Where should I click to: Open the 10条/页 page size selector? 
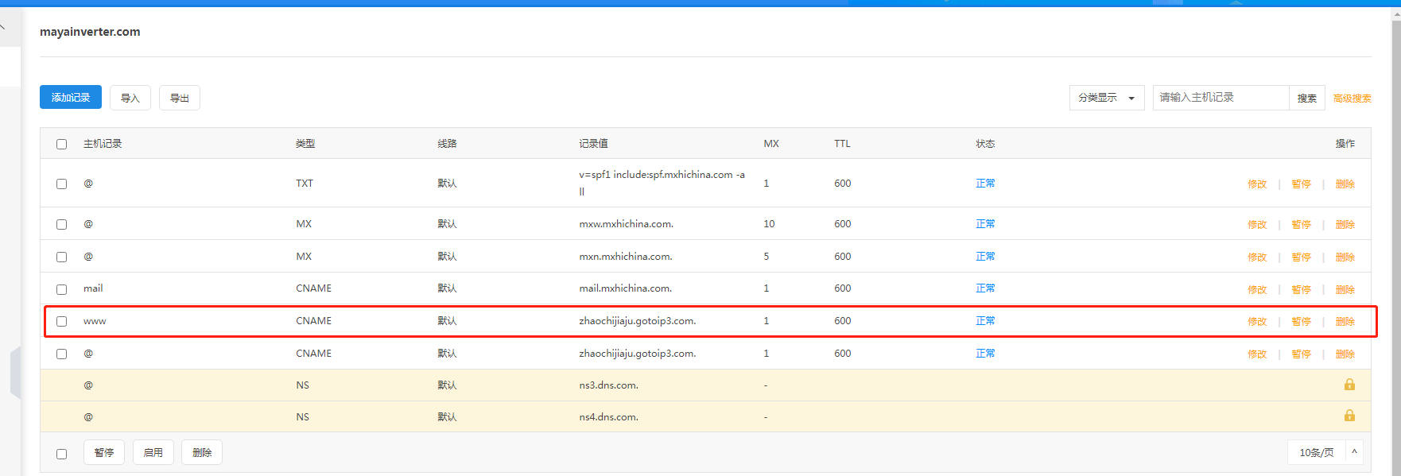pos(1316,452)
